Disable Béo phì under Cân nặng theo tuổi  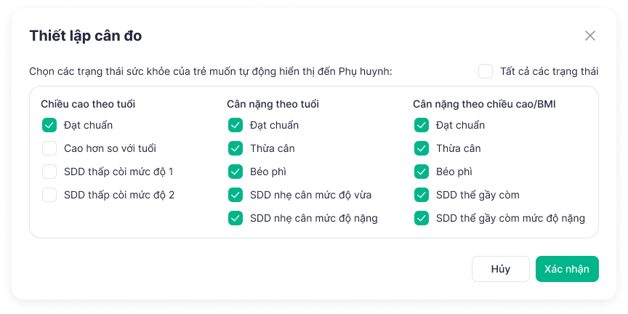click(235, 172)
